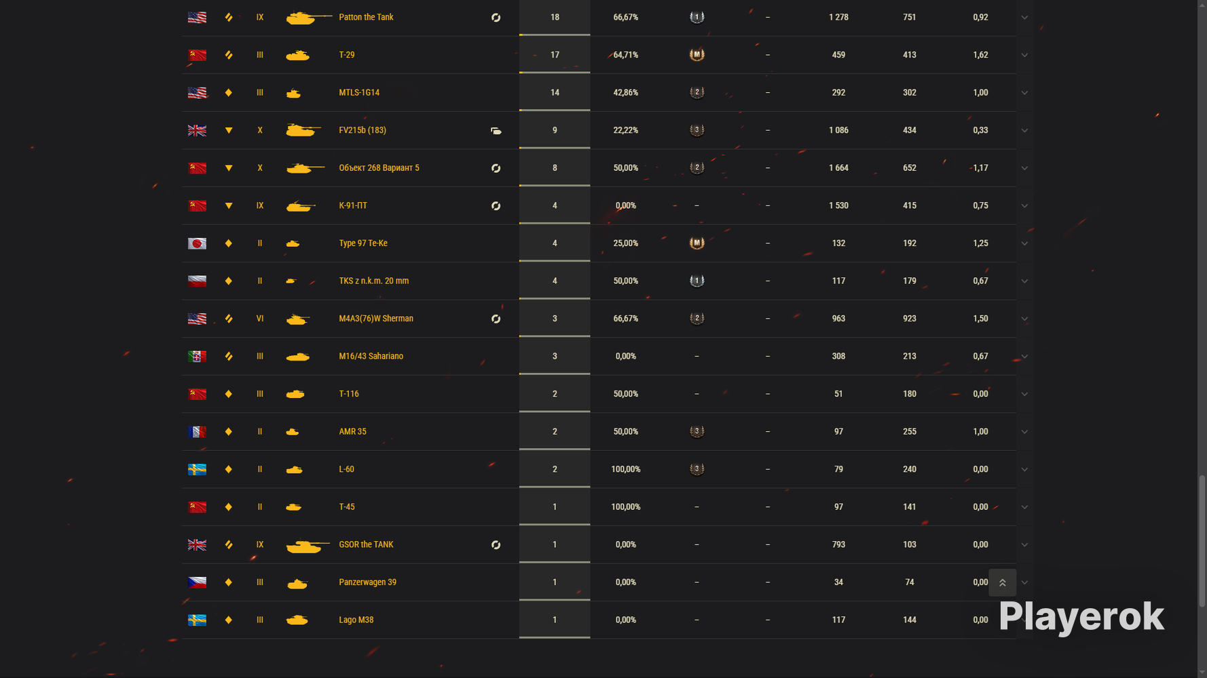Expand the MTLS-1G14 row chevron

pos(1024,93)
